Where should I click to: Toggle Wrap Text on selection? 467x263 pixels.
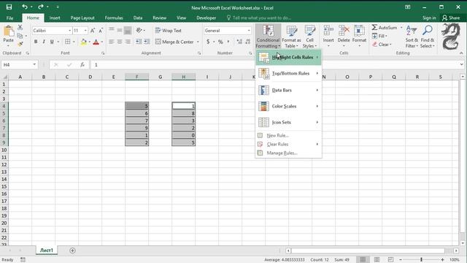[169, 31]
